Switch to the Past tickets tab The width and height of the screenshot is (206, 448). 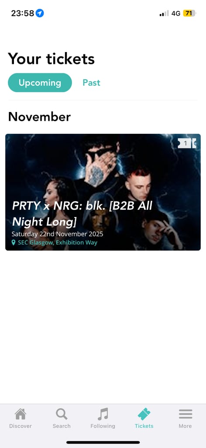[x=92, y=83]
